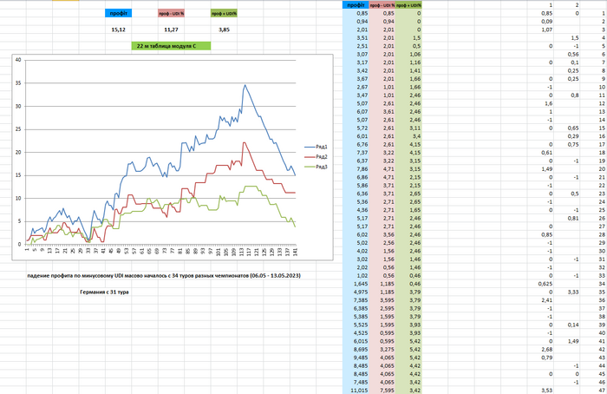The height and width of the screenshot is (394, 607).
Task: Select the right-side cell 1,6
Action: 540,103
